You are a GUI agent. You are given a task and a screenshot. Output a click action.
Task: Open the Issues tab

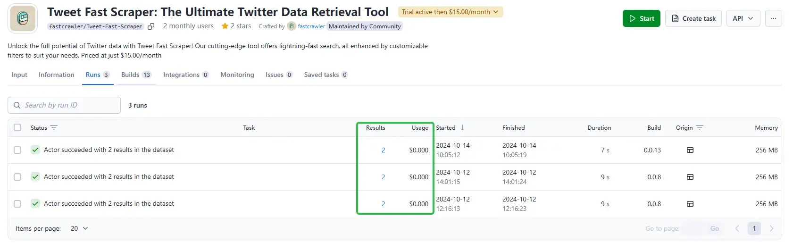[279, 75]
